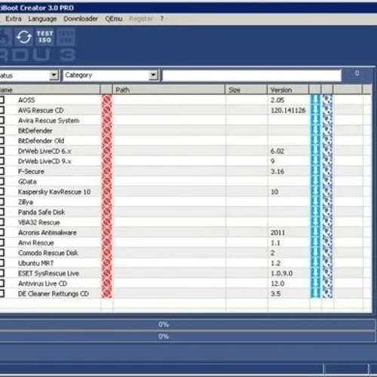
Task: Enable the Avira Rescue System checkbox
Action: (x=2, y=120)
